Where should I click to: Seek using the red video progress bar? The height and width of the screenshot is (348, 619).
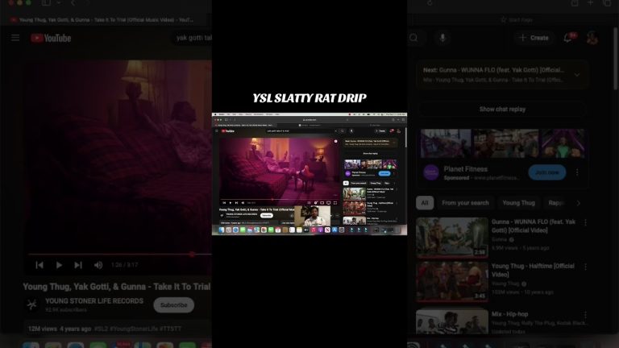point(119,255)
